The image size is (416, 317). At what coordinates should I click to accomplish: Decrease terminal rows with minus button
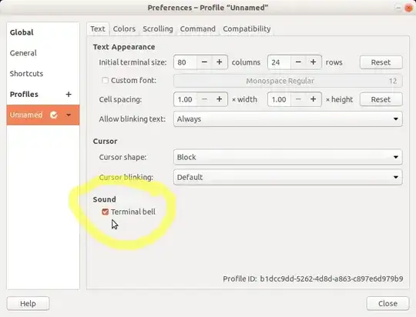coord(298,62)
